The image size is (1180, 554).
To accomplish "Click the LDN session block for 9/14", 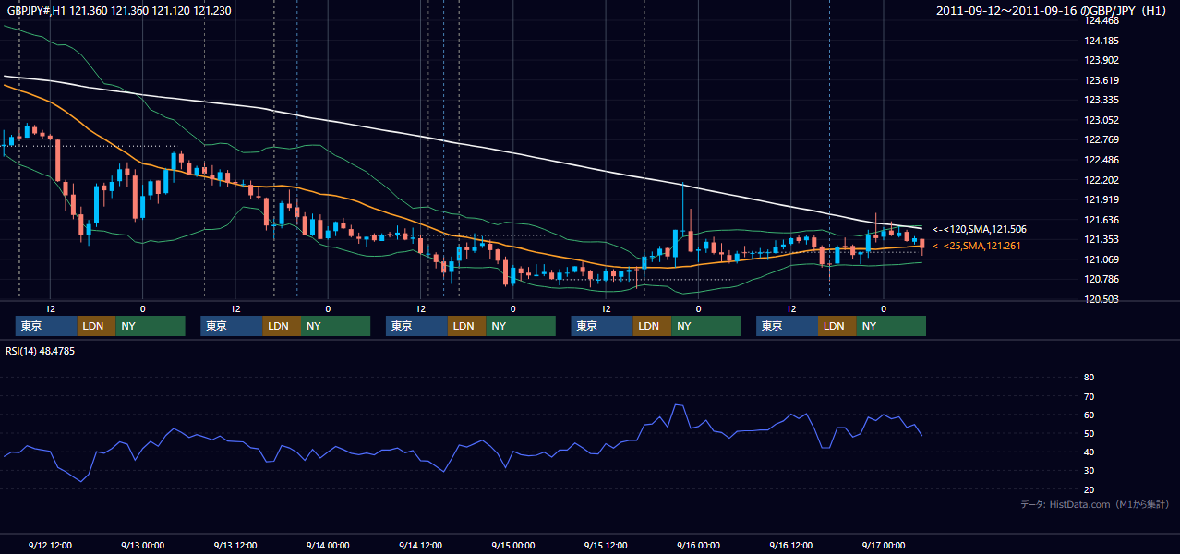I will 466,326.
